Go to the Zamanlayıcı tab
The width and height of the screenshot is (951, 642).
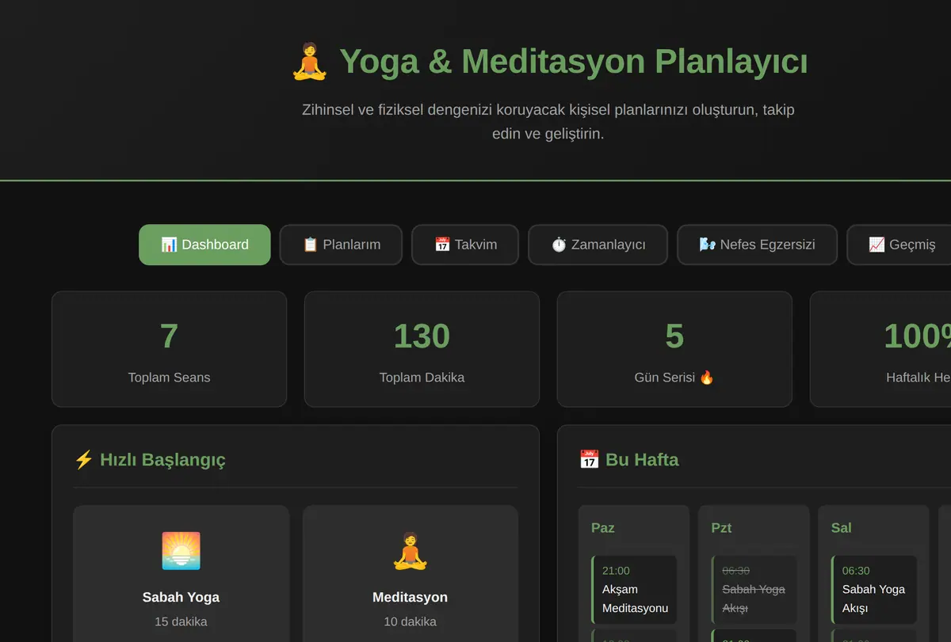click(x=598, y=245)
